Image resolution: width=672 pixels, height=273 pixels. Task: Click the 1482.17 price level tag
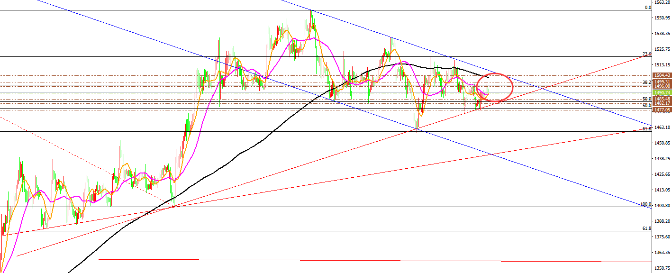662,103
